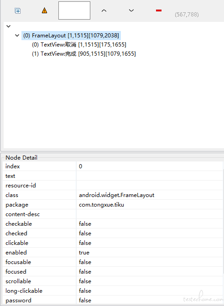Select the text property row
The width and height of the screenshot is (224, 306).
pos(113,176)
